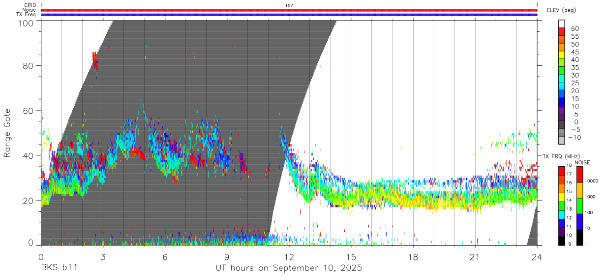This screenshot has width=604, height=278.
Task: Click the Range Gate axis title
Action: [x=7, y=133]
